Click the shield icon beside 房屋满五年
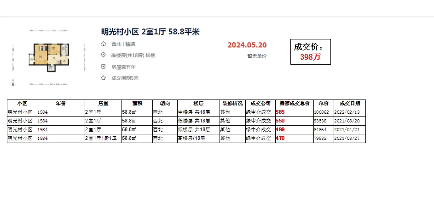Screen dimensions: 434x216 [x=104, y=67]
